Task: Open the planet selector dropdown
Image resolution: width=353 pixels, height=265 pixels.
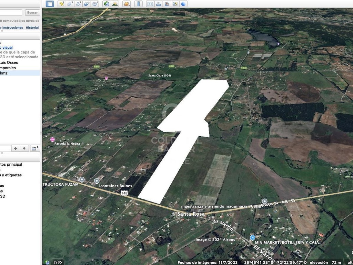Action: coord(127,4)
